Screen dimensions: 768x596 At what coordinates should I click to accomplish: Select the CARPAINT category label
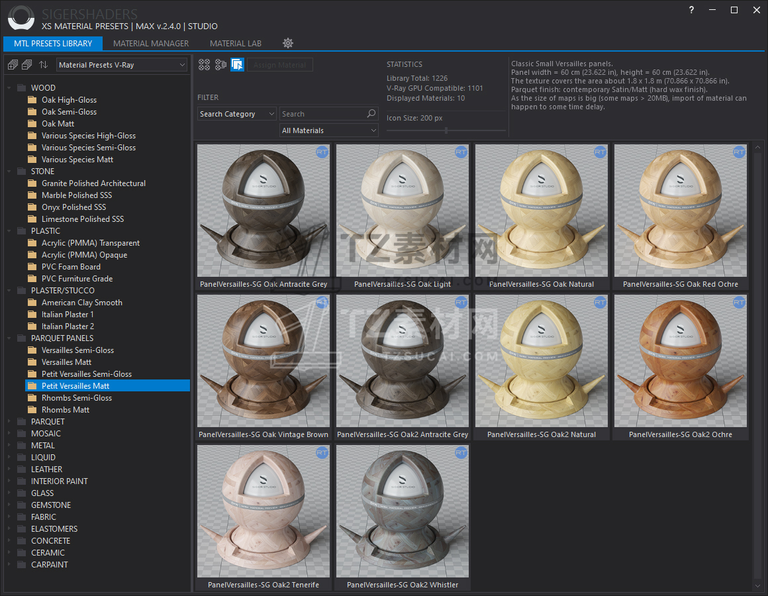(x=50, y=565)
